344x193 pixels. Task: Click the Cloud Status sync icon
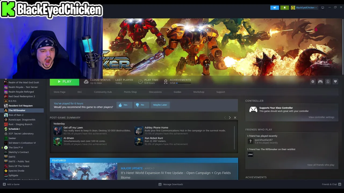coord(86,81)
